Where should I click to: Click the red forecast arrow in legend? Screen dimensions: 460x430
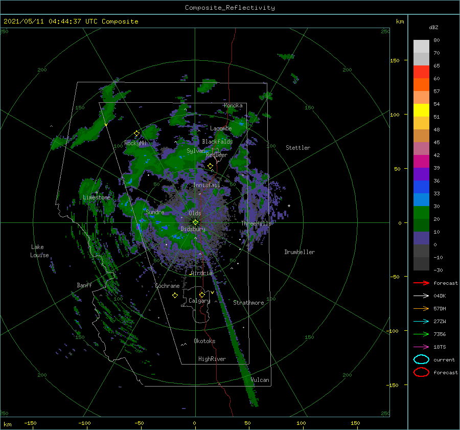point(421,283)
